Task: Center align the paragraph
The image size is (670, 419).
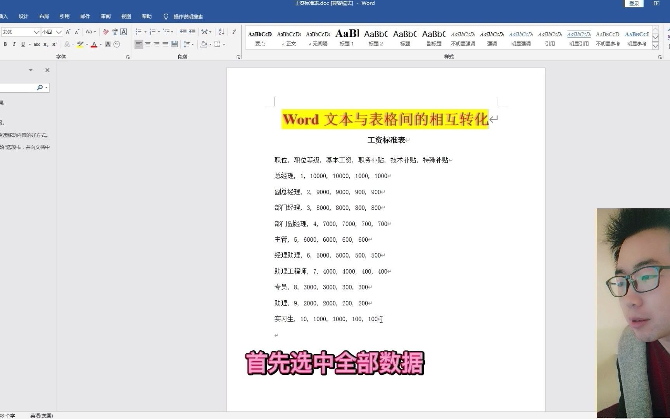Action: (x=148, y=44)
